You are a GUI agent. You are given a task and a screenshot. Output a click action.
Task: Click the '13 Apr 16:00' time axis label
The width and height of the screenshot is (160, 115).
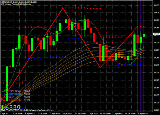(130, 114)
